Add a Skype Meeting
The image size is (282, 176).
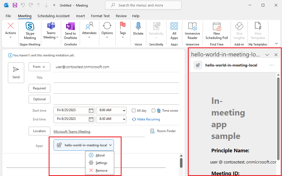(30, 31)
